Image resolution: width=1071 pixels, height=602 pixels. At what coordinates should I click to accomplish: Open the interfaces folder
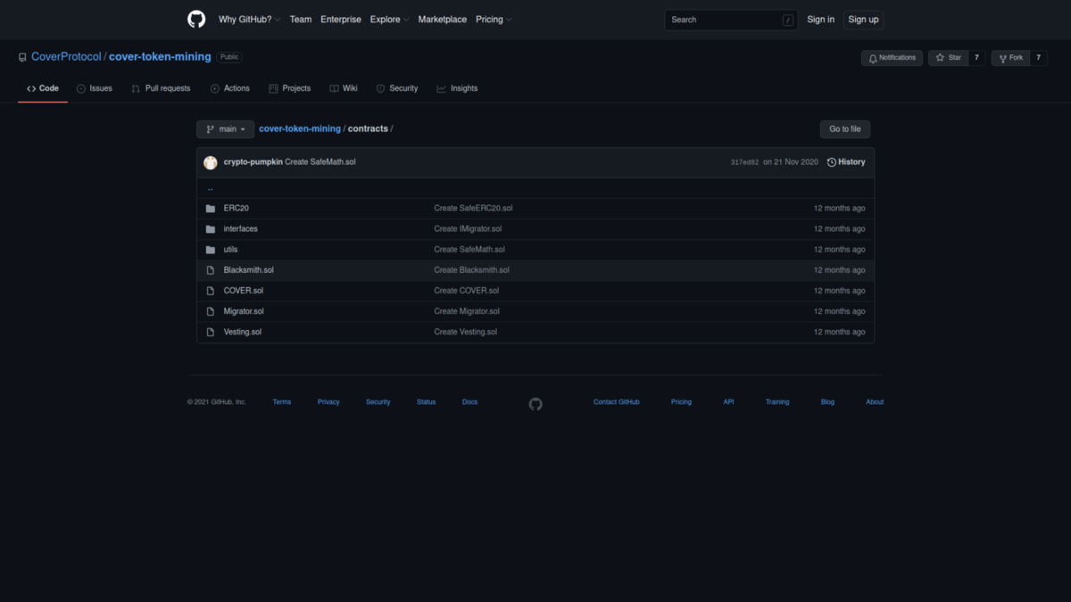pos(241,229)
